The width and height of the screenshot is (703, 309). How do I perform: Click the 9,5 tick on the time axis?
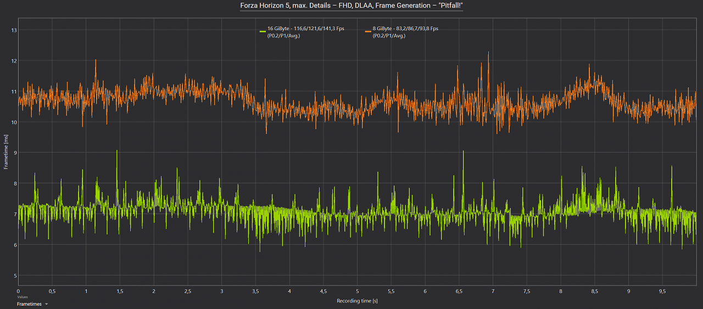662,291
